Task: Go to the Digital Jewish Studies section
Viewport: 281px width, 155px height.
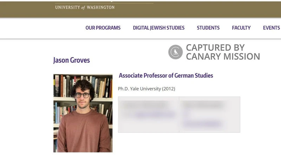Action: [158, 28]
